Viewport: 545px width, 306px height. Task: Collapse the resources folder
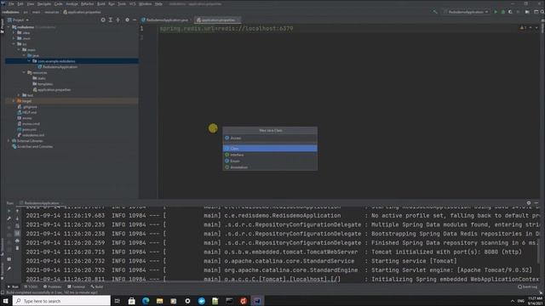(x=24, y=72)
